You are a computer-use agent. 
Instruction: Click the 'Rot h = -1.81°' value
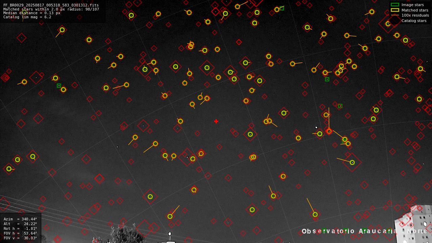20,228
